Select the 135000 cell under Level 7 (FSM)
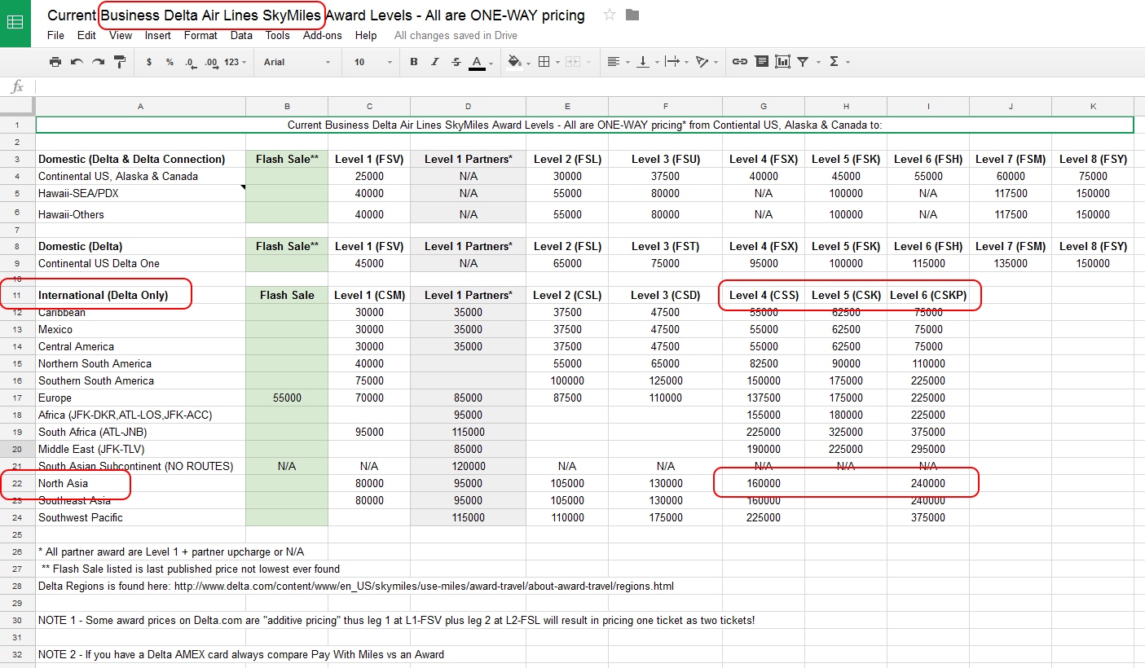Viewport: 1145px width, 668px height. coord(1011,263)
